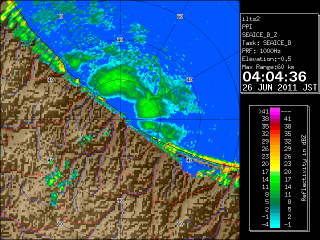Click the 04:04:36 timestamp
Viewport: 320px width, 240px height.
pyautogui.click(x=274, y=76)
